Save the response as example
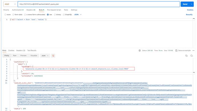This screenshot has width=197, height=111. pyautogui.click(x=183, y=51)
